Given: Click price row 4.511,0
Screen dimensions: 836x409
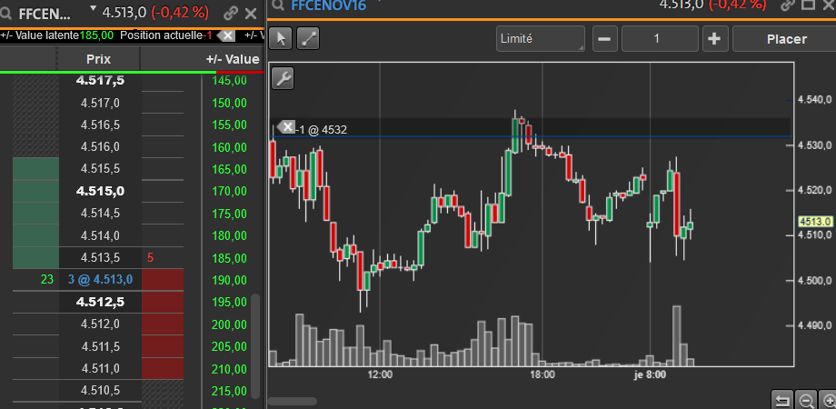Looking at the screenshot, I should click(100, 368).
